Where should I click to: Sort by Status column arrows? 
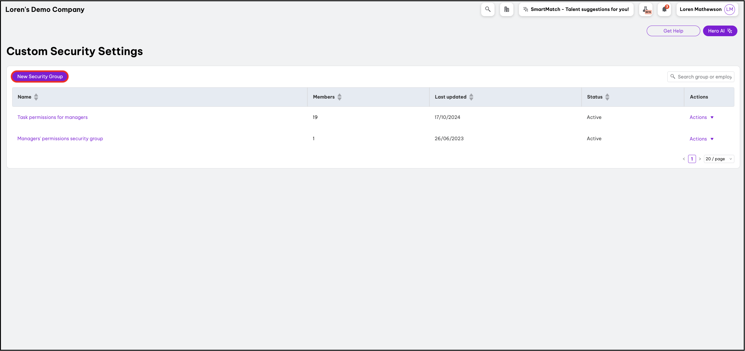coord(607,97)
